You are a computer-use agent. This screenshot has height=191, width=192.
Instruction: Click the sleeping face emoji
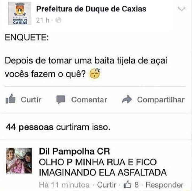click(x=95, y=74)
